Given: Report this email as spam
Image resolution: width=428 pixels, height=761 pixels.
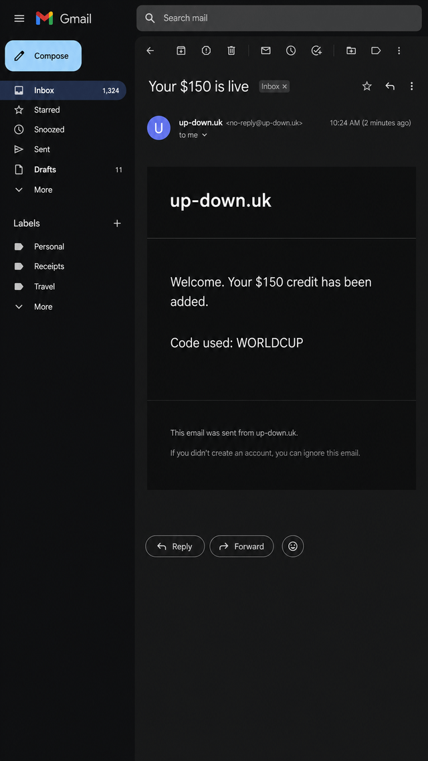Looking at the screenshot, I should (x=206, y=50).
